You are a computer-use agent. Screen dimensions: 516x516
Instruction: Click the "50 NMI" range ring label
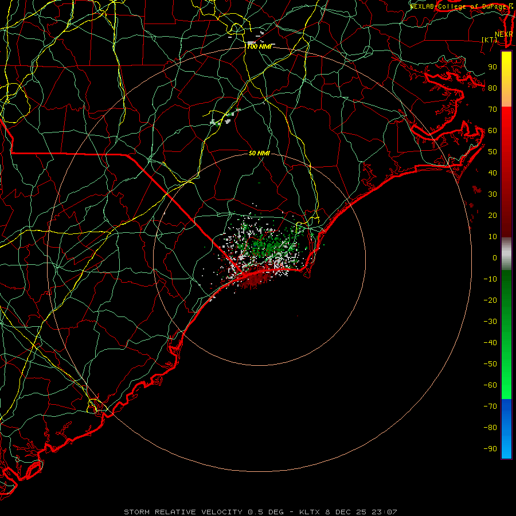click(x=259, y=153)
